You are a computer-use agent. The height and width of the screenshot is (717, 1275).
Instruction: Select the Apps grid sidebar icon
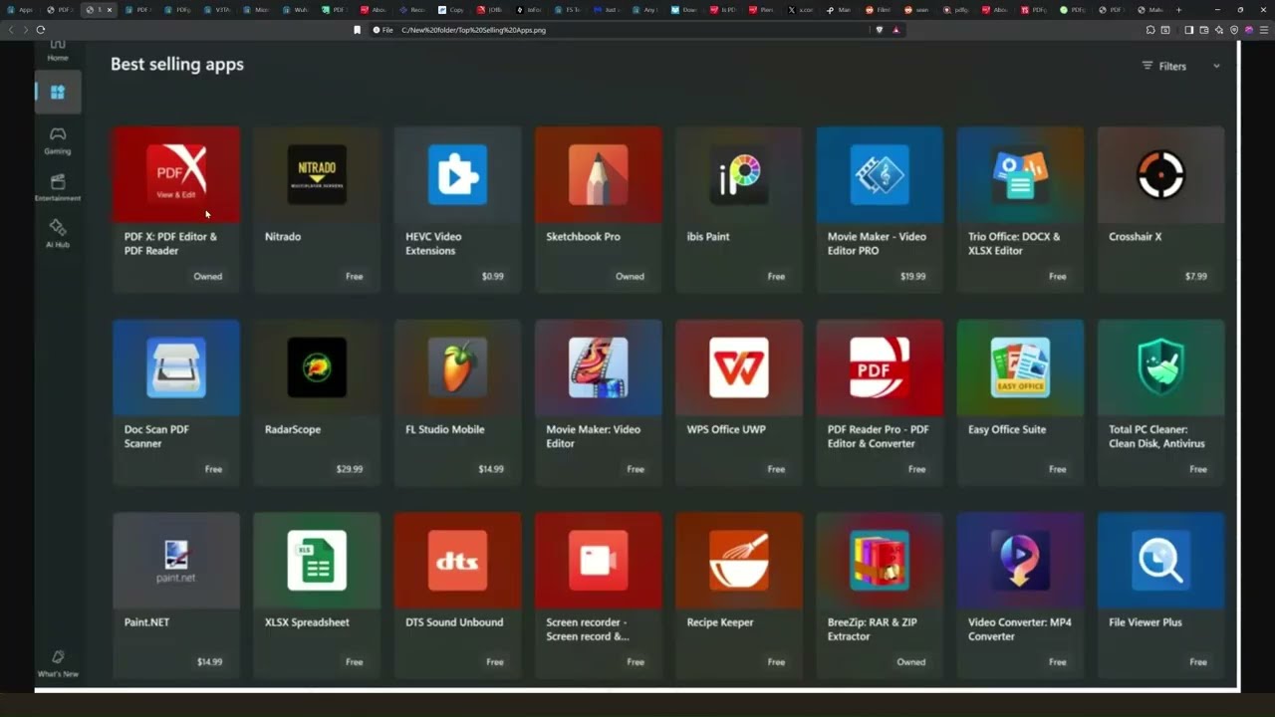click(x=58, y=93)
